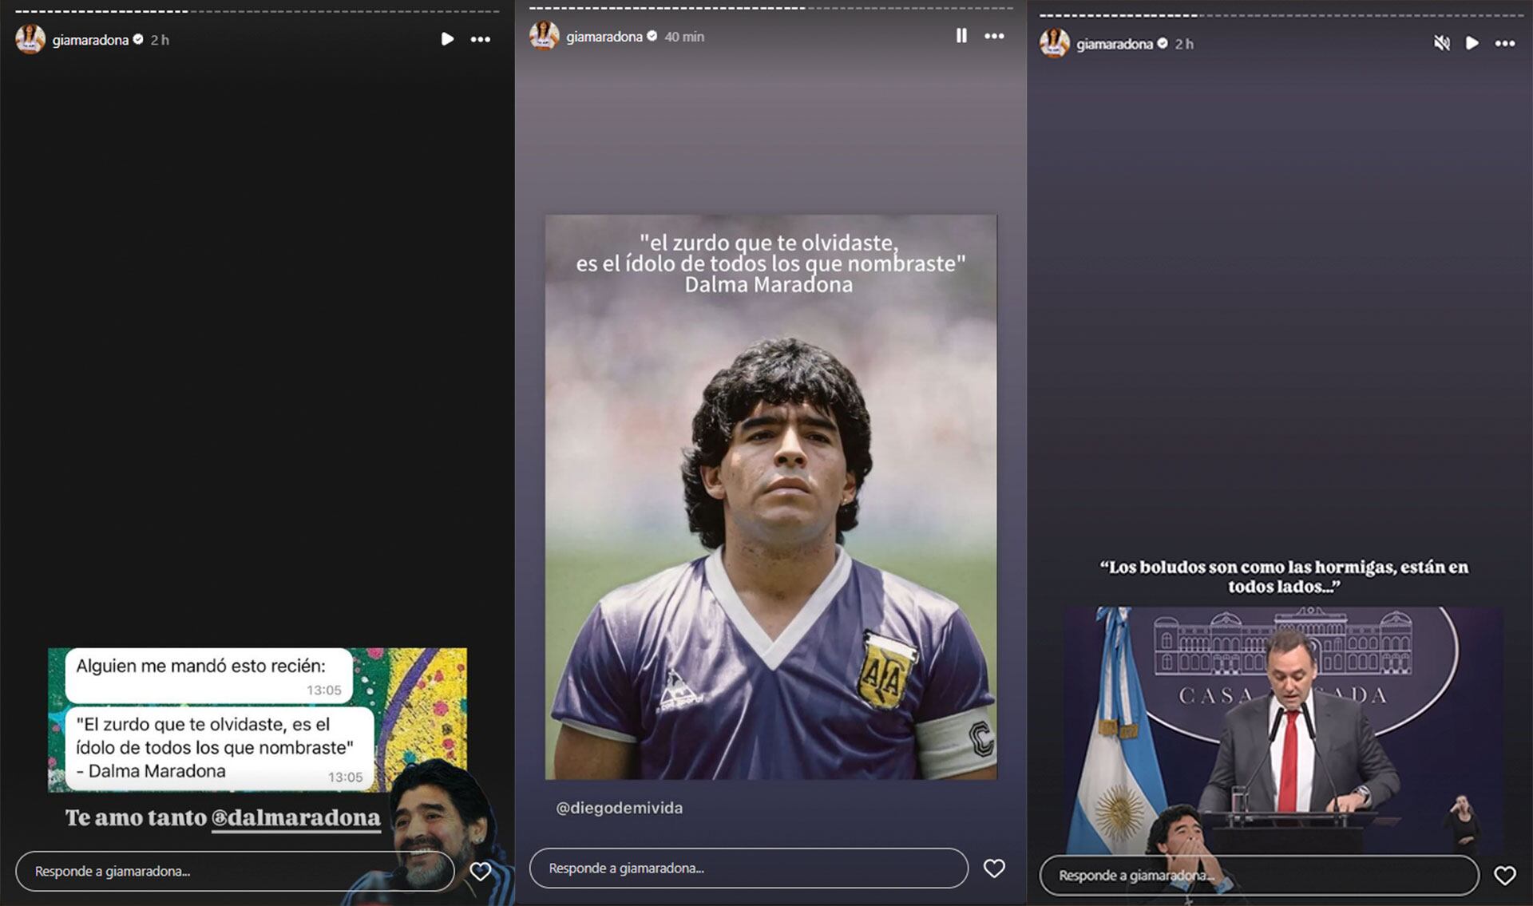Click giamaradona profile picture in middle story
This screenshot has height=906, width=1533.
point(544,36)
